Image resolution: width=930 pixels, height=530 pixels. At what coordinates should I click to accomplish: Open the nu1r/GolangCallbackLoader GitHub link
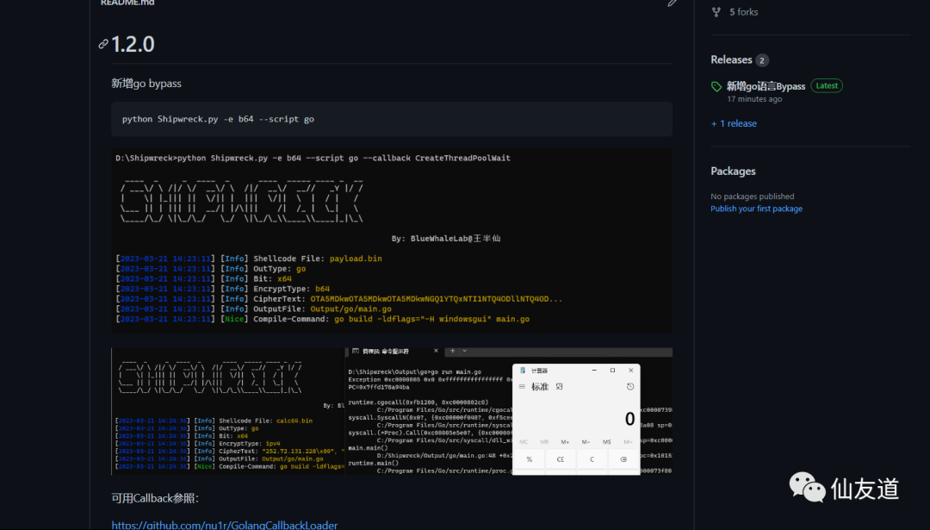[224, 525]
